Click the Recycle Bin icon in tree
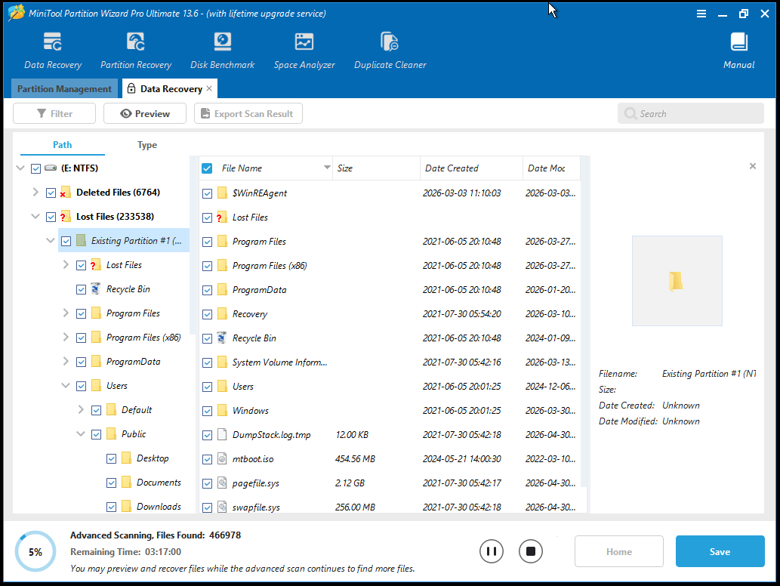The width and height of the screenshot is (780, 586). click(95, 289)
